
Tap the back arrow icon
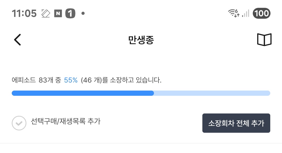click(17, 40)
